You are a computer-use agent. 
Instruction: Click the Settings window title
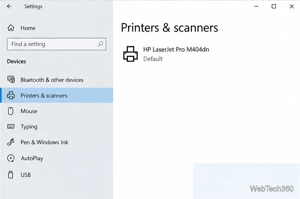(33, 6)
